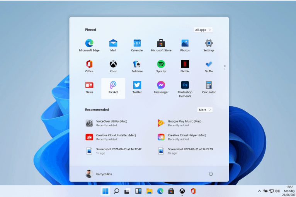Screen dimensions: 296x197
Task: Open the Twitter app
Action: point(137,87)
